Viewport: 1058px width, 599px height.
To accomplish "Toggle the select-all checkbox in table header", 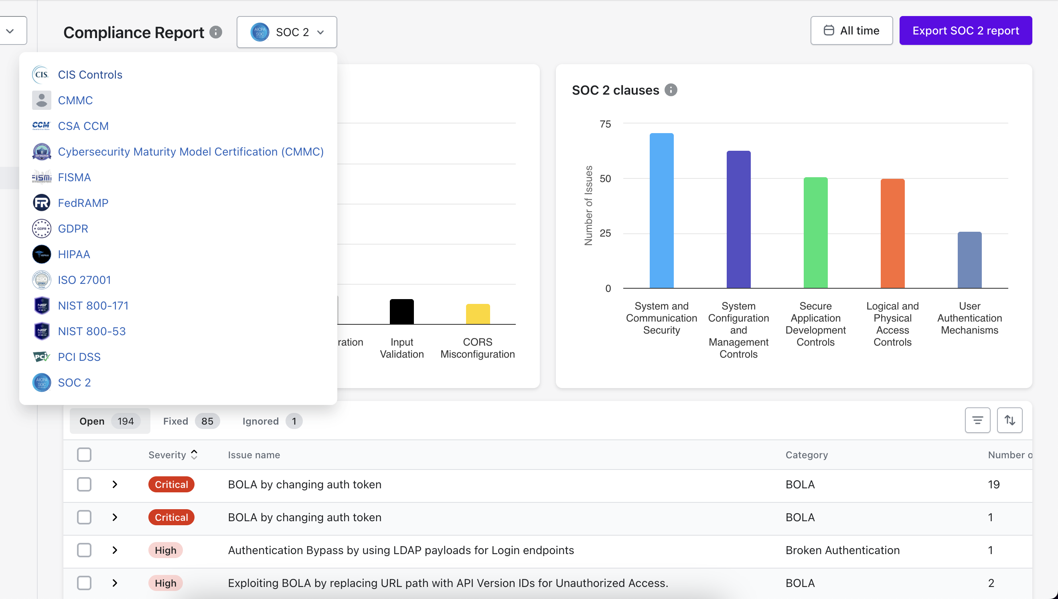I will click(84, 455).
